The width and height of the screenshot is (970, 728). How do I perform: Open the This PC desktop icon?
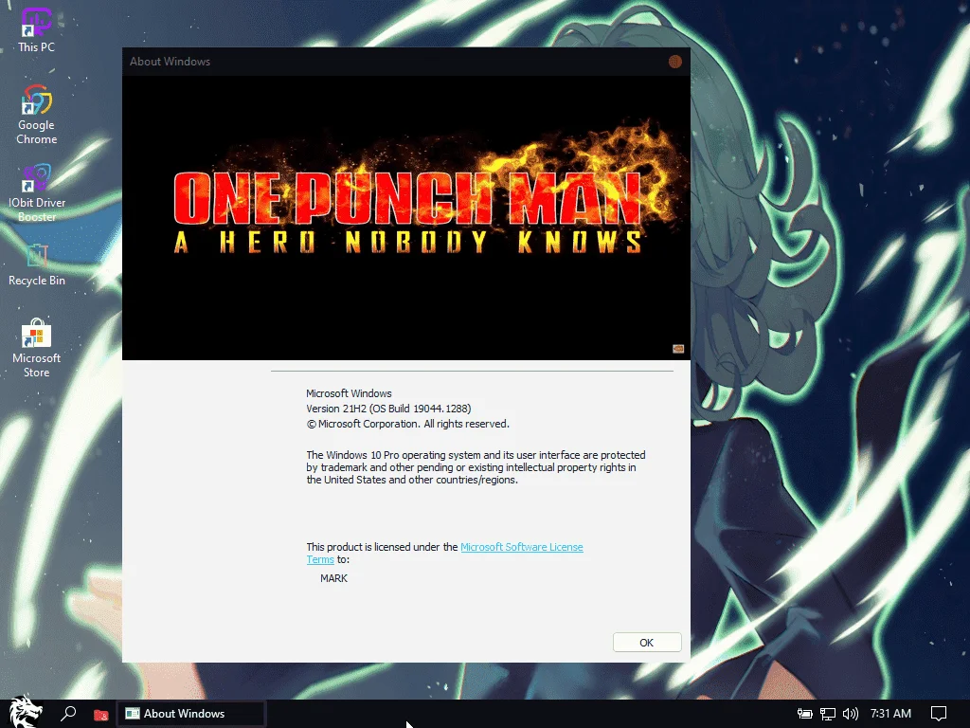tap(36, 29)
